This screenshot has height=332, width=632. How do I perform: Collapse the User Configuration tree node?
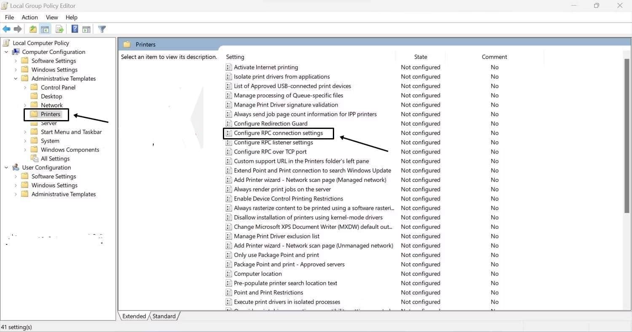[6, 167]
